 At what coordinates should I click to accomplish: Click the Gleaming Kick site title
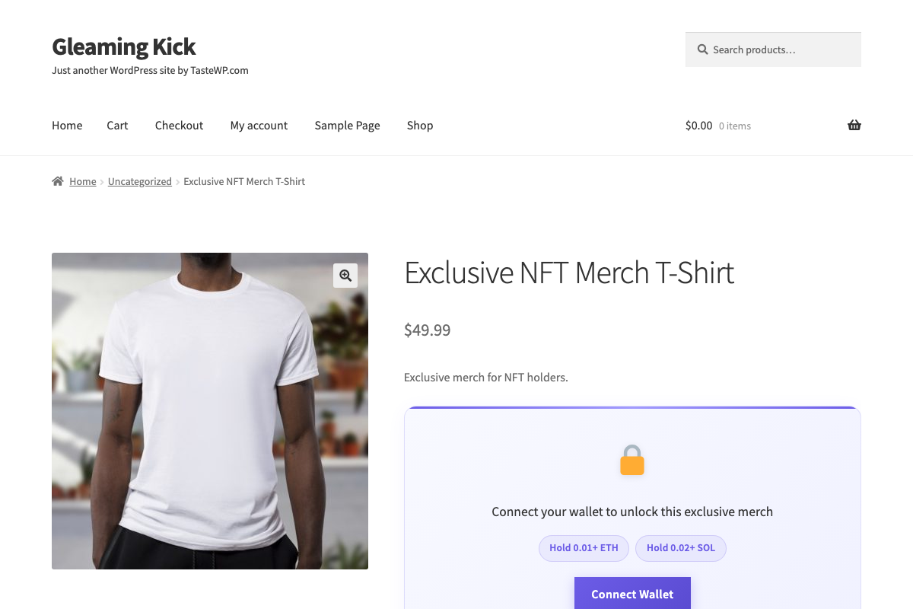point(123,46)
